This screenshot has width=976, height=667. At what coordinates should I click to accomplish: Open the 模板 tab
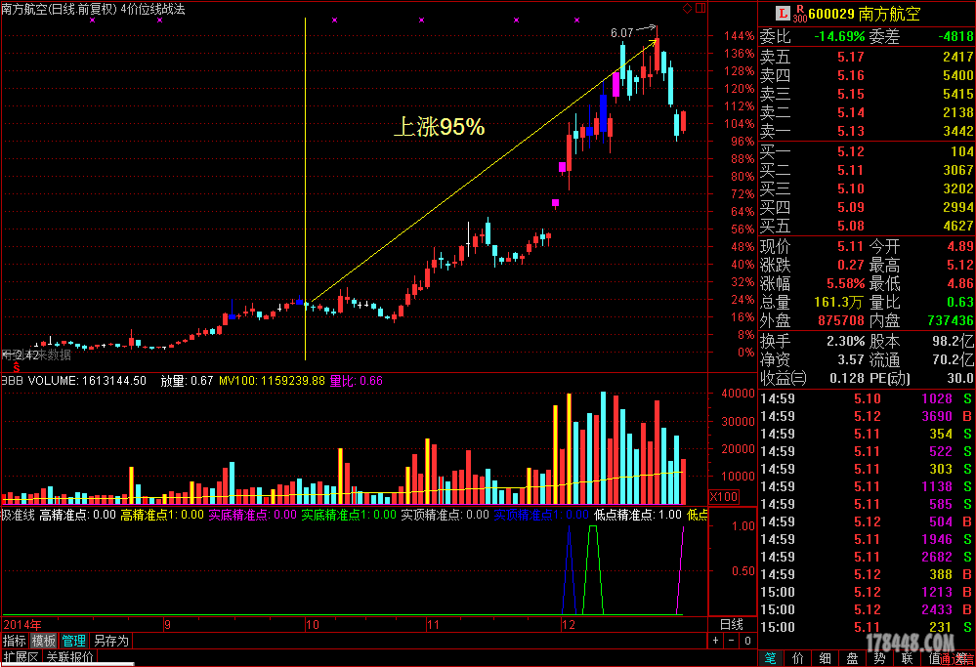[x=44, y=641]
